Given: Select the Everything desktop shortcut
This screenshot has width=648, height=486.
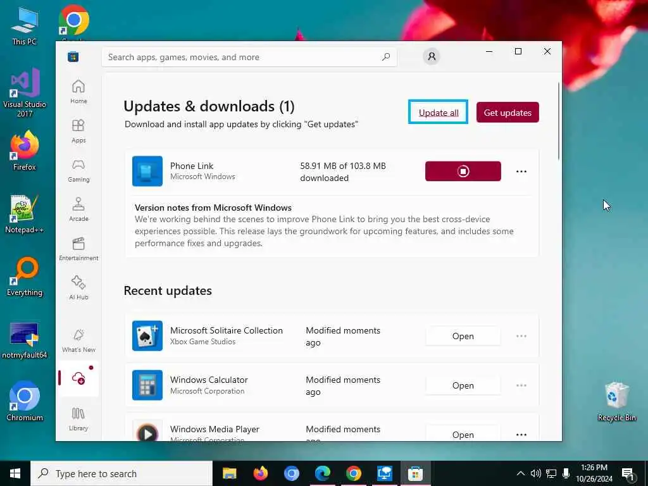Looking at the screenshot, I should click(25, 277).
